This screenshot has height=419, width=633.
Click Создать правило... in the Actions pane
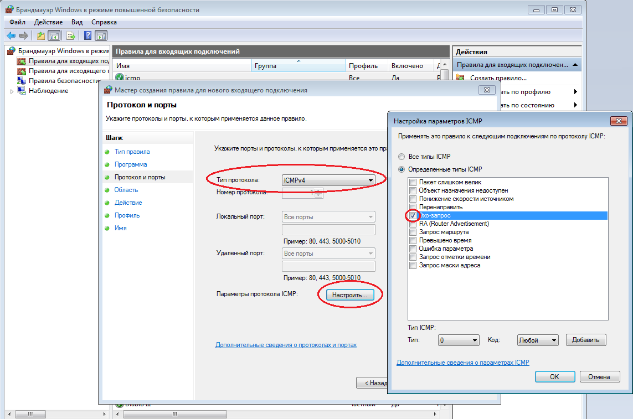(498, 78)
